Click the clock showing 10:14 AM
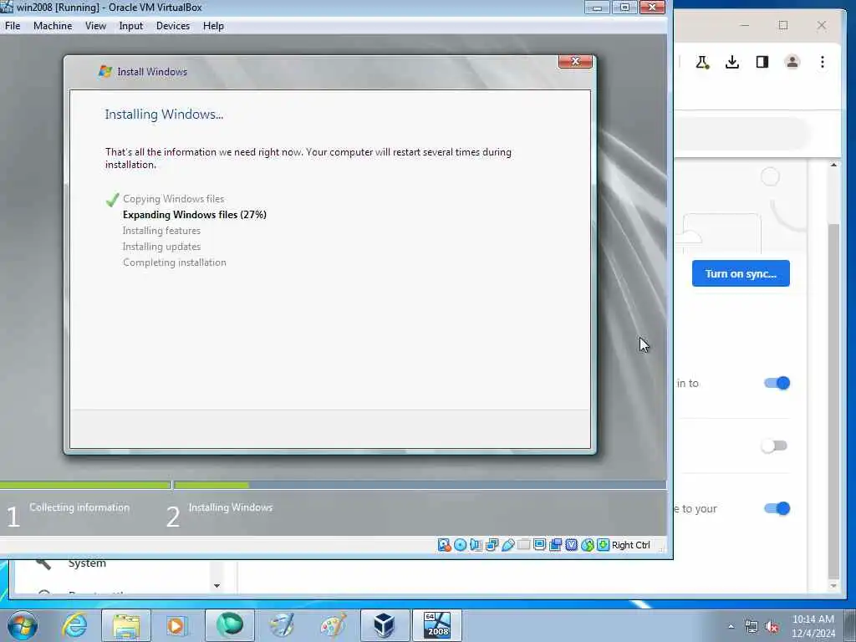Image resolution: width=856 pixels, height=642 pixels. [813, 619]
